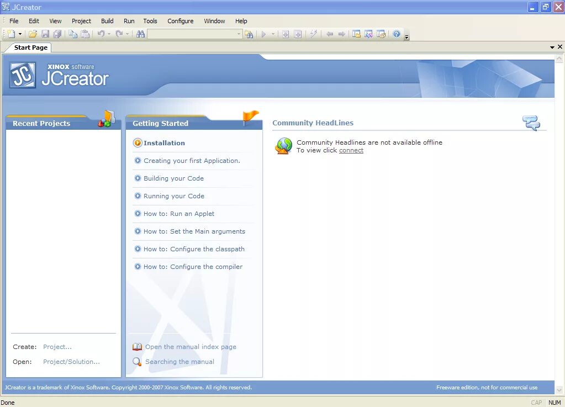Click the JCreator JC logo icon

23,75
